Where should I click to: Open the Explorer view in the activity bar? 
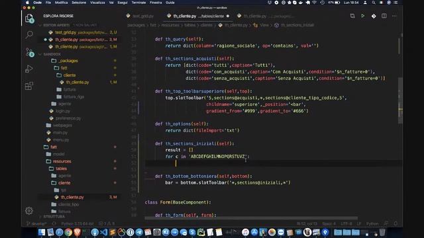29,19
